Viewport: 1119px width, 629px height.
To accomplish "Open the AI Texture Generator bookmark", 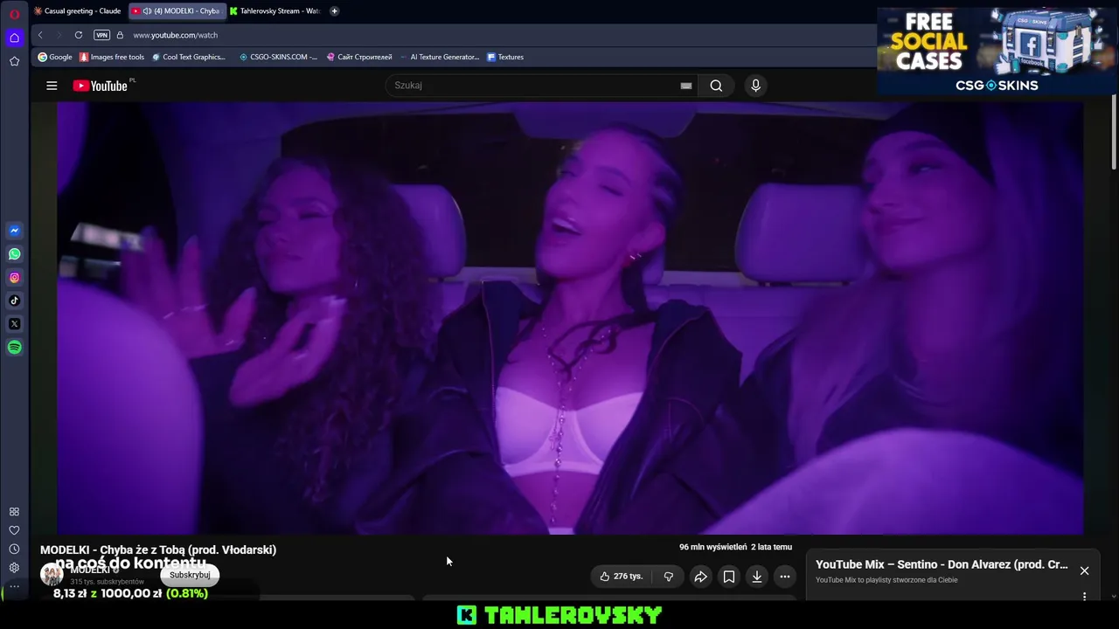I will [x=440, y=57].
